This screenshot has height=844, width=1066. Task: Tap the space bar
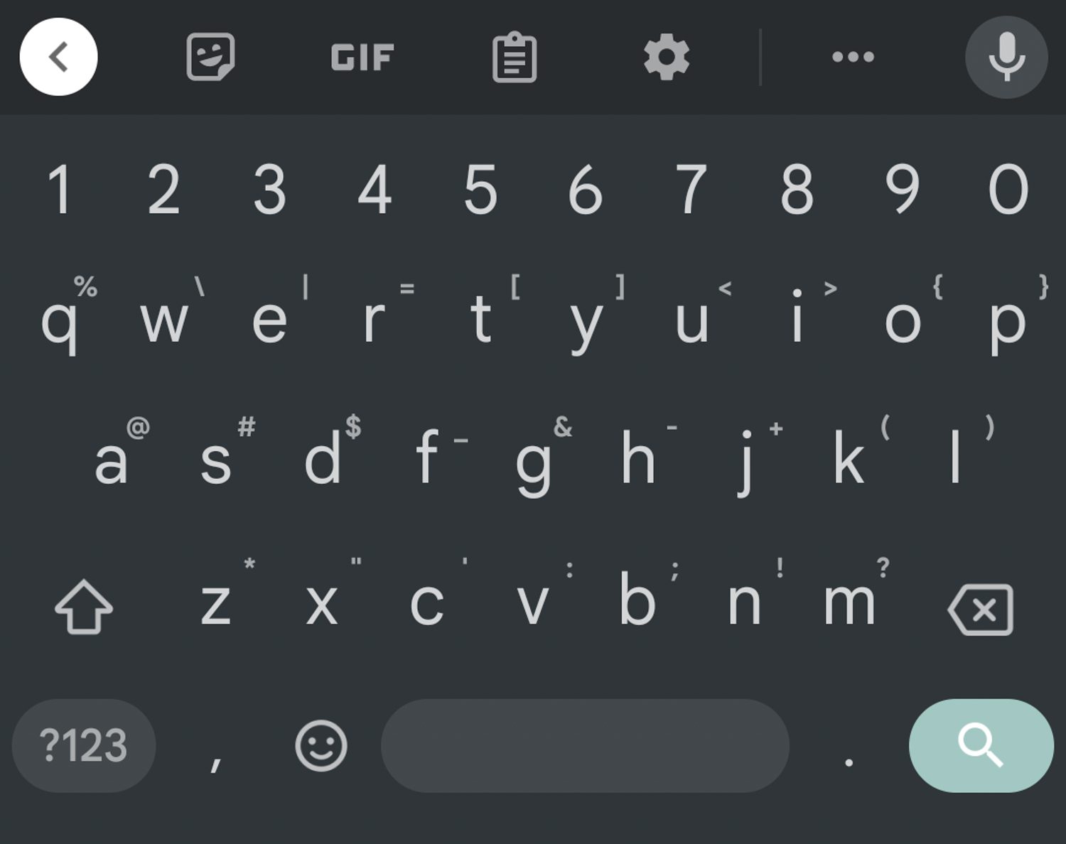(585, 745)
